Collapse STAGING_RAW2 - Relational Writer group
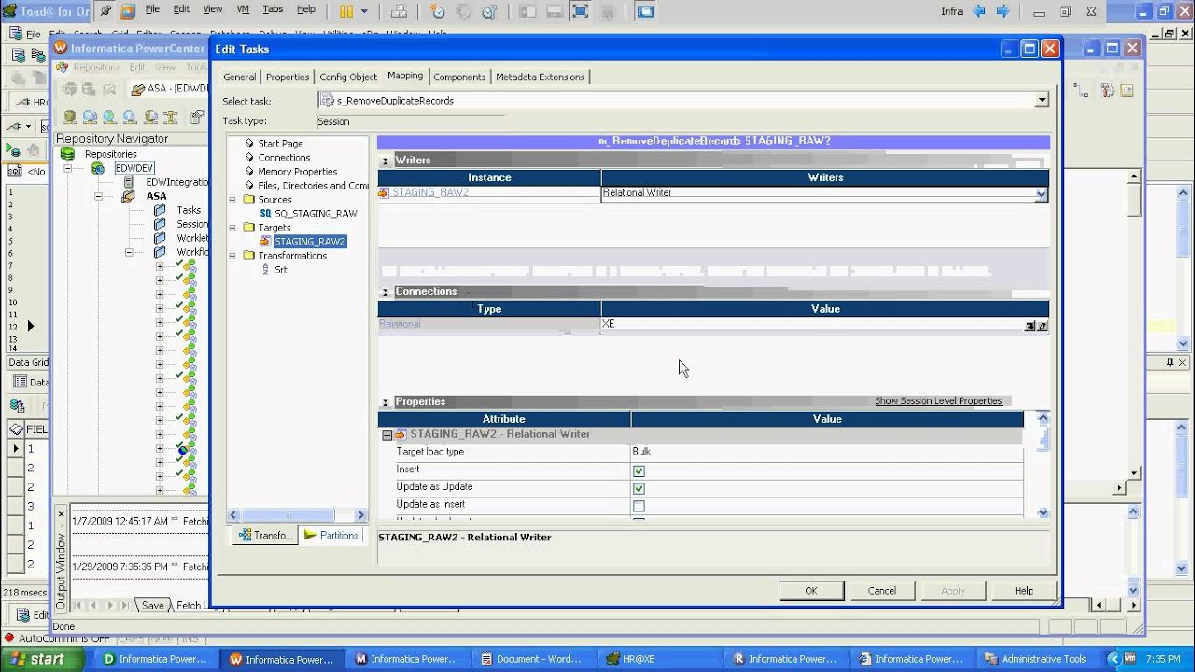1195x672 pixels. pos(387,435)
